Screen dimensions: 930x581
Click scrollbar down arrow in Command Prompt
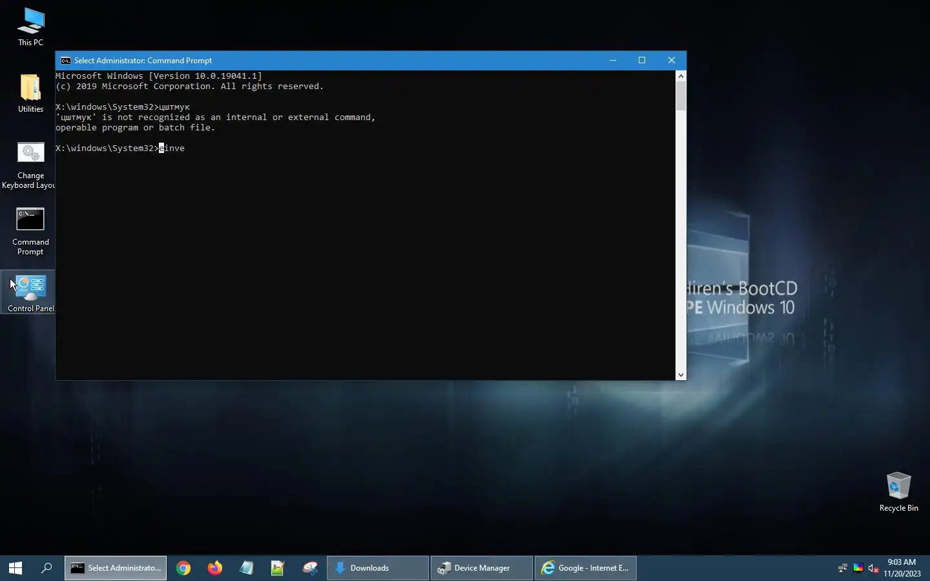681,375
